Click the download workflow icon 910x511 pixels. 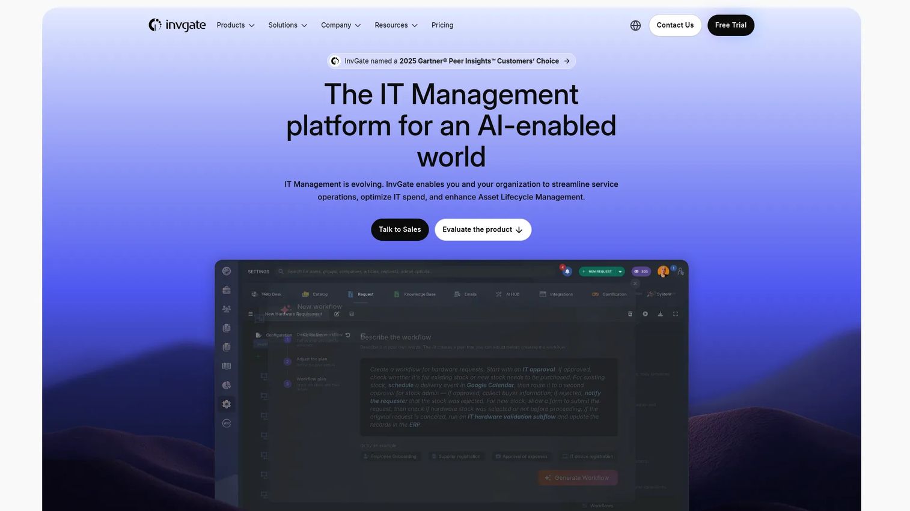[x=660, y=314]
